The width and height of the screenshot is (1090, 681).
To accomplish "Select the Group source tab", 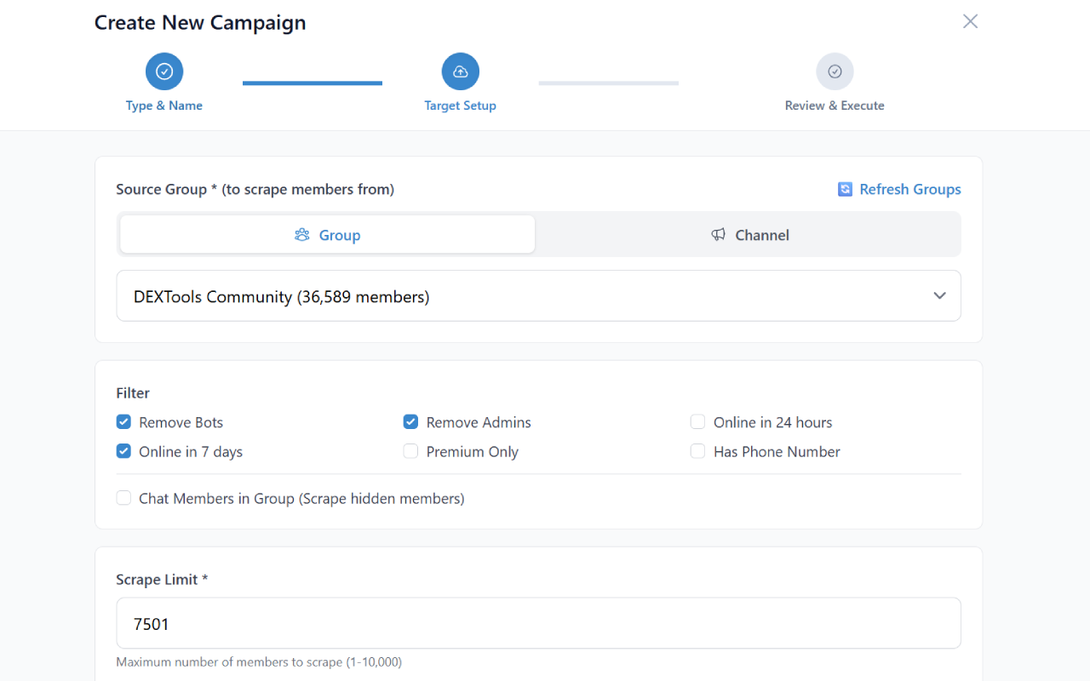I will click(328, 235).
